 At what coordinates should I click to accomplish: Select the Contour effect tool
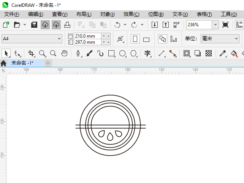[x=187, y=53]
